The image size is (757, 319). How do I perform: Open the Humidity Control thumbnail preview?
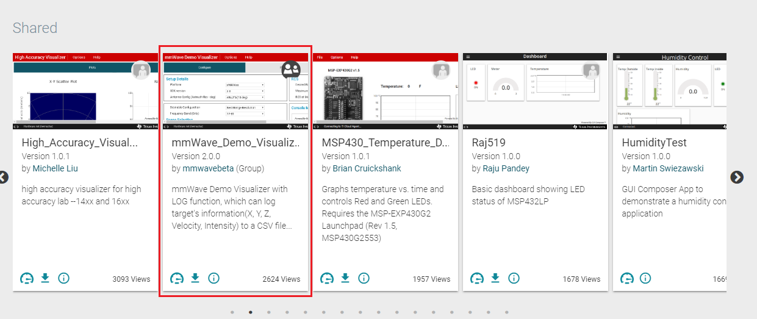click(670, 91)
